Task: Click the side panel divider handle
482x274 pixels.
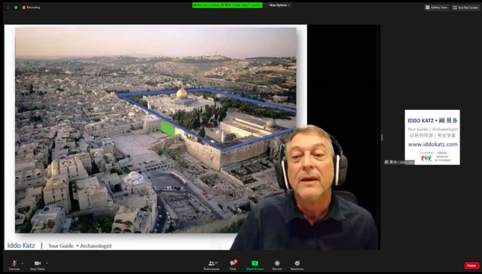Action: pyautogui.click(x=382, y=137)
